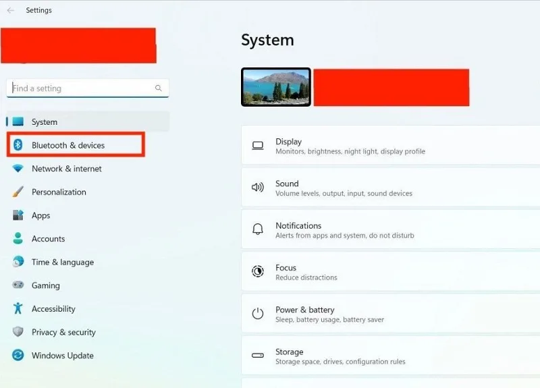Image resolution: width=540 pixels, height=388 pixels.
Task: Open the Sound settings card
Action: [x=391, y=188]
